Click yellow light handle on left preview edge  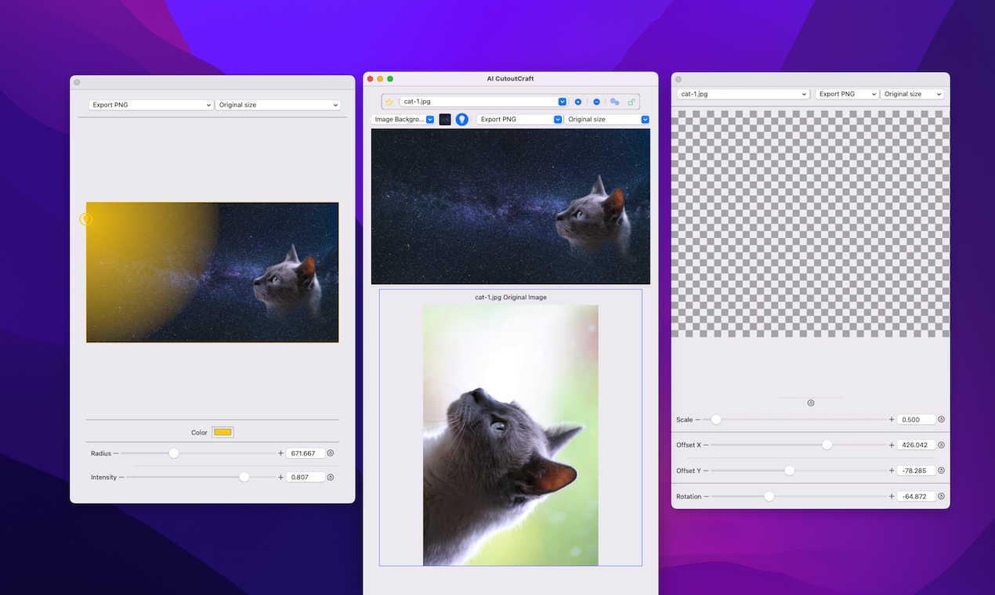pos(86,219)
